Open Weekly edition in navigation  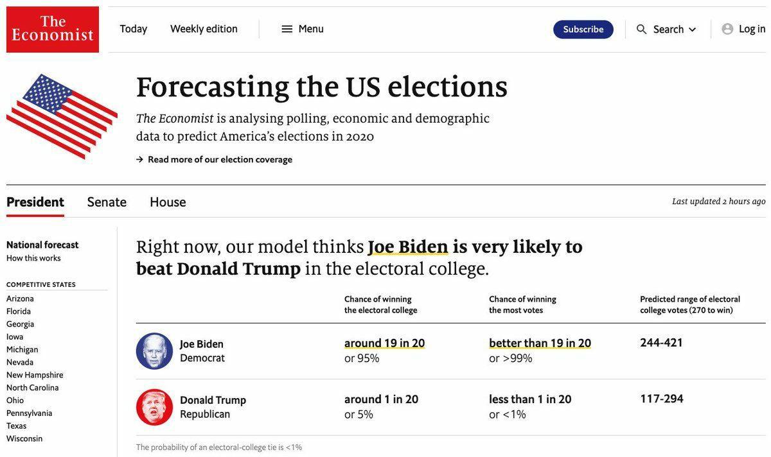[x=204, y=29]
